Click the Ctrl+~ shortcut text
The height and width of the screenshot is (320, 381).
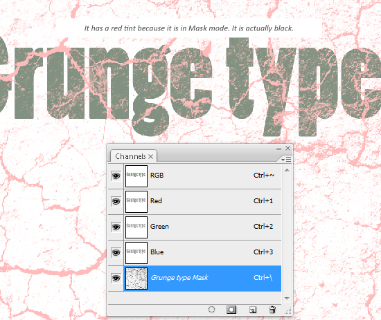coord(264,176)
